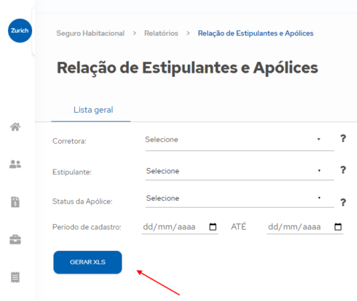Focus the end date field after ATÉ

coord(305,227)
